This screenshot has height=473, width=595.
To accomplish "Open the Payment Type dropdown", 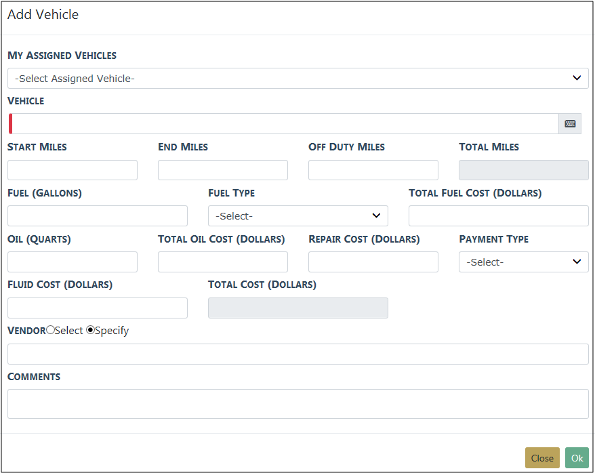I will 523,262.
